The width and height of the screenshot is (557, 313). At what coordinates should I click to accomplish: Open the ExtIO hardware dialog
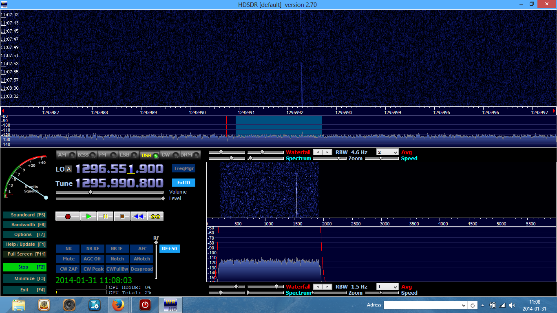[x=183, y=183]
